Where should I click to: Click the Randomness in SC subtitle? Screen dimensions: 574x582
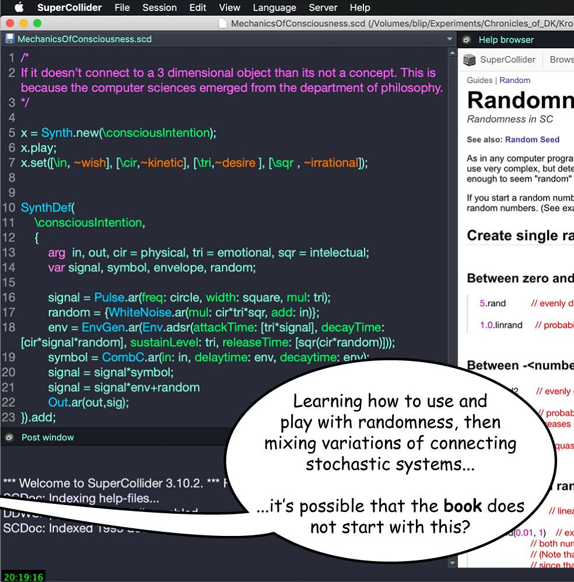coord(510,119)
